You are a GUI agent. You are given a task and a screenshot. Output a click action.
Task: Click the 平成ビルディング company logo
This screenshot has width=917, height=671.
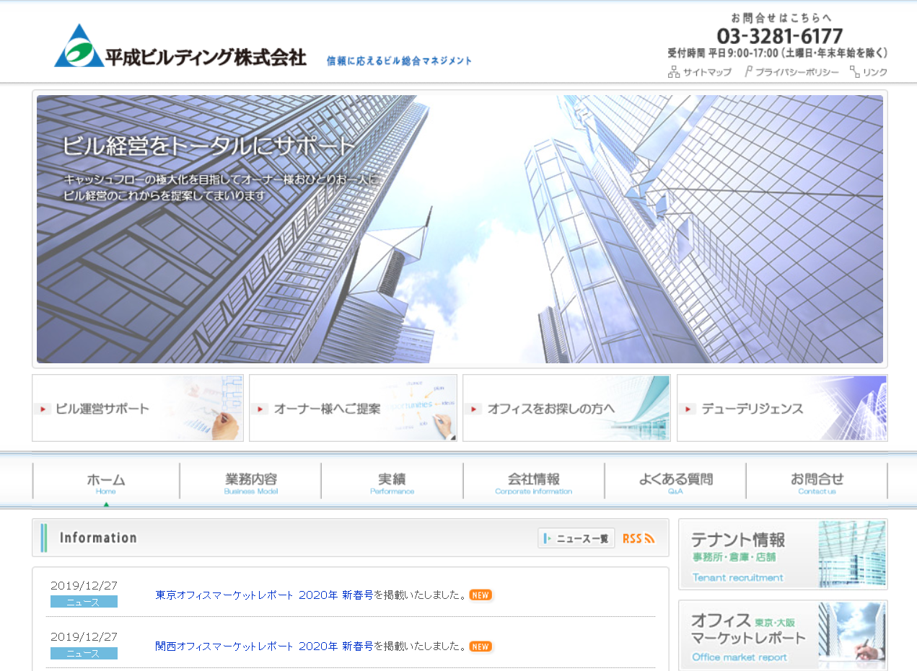[x=180, y=47]
